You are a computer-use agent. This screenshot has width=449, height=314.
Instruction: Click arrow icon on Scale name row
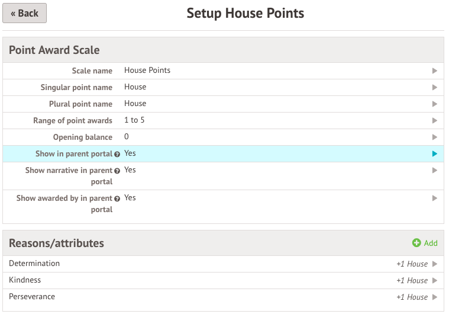pyautogui.click(x=435, y=71)
